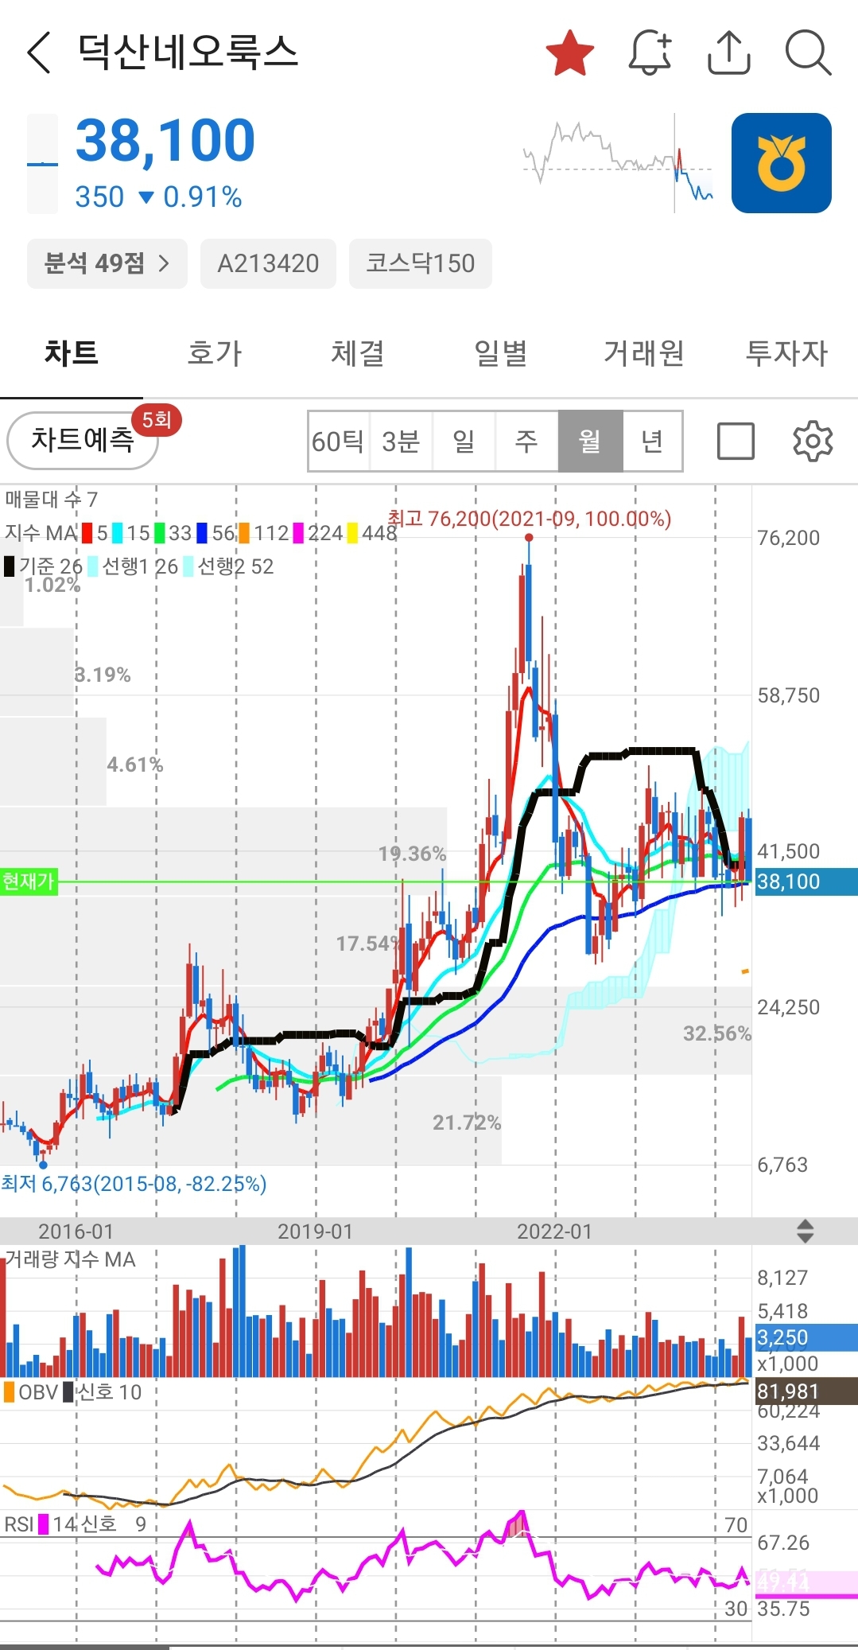The width and height of the screenshot is (858, 1650).
Task: Open the 차트예측 prediction button
Action: [83, 440]
